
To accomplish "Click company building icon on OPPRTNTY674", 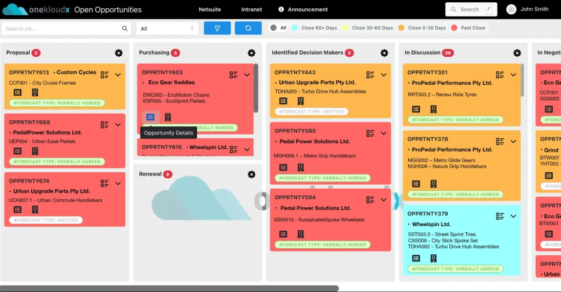I will pos(35,209).
